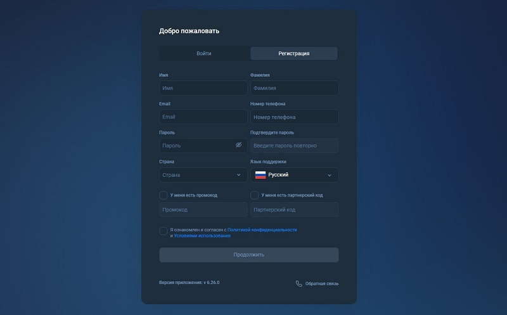507x315 pixels.
Task: Click the phone icon beside Обратная связь
Action: pos(298,284)
